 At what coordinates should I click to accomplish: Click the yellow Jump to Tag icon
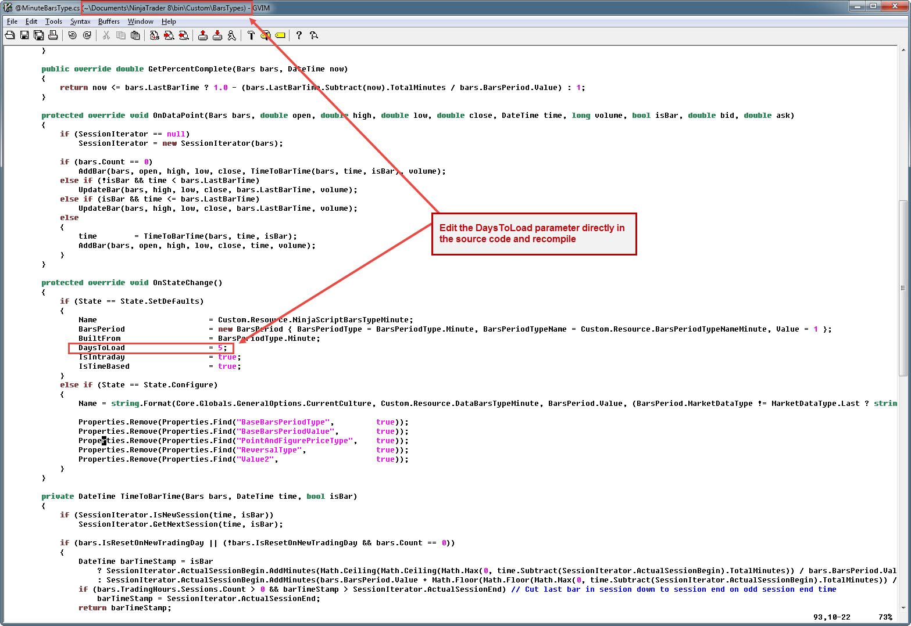point(280,35)
